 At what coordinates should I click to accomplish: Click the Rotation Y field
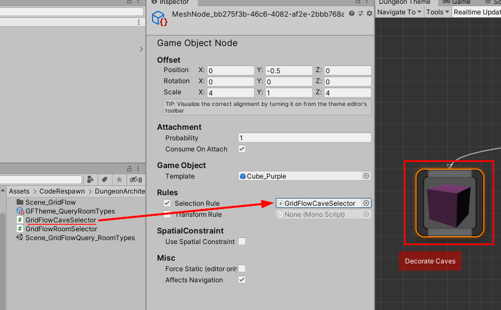(289, 82)
